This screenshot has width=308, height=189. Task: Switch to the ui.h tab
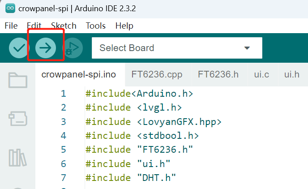(x=292, y=74)
